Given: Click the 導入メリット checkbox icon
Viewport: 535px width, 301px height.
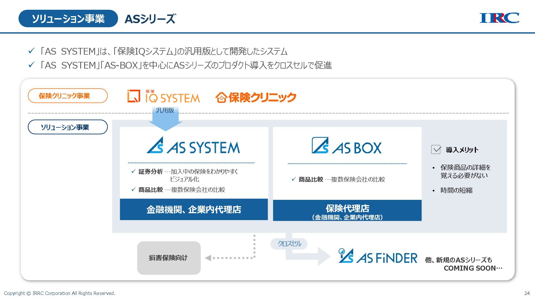Looking at the screenshot, I should [436, 150].
